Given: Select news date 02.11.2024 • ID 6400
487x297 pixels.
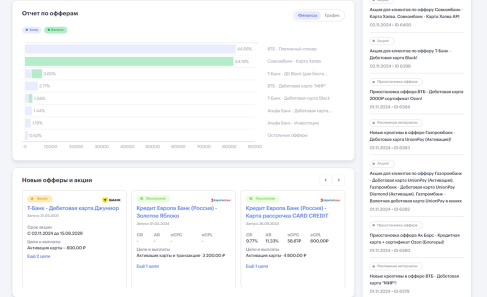Looking at the screenshot, I should (x=390, y=25).
